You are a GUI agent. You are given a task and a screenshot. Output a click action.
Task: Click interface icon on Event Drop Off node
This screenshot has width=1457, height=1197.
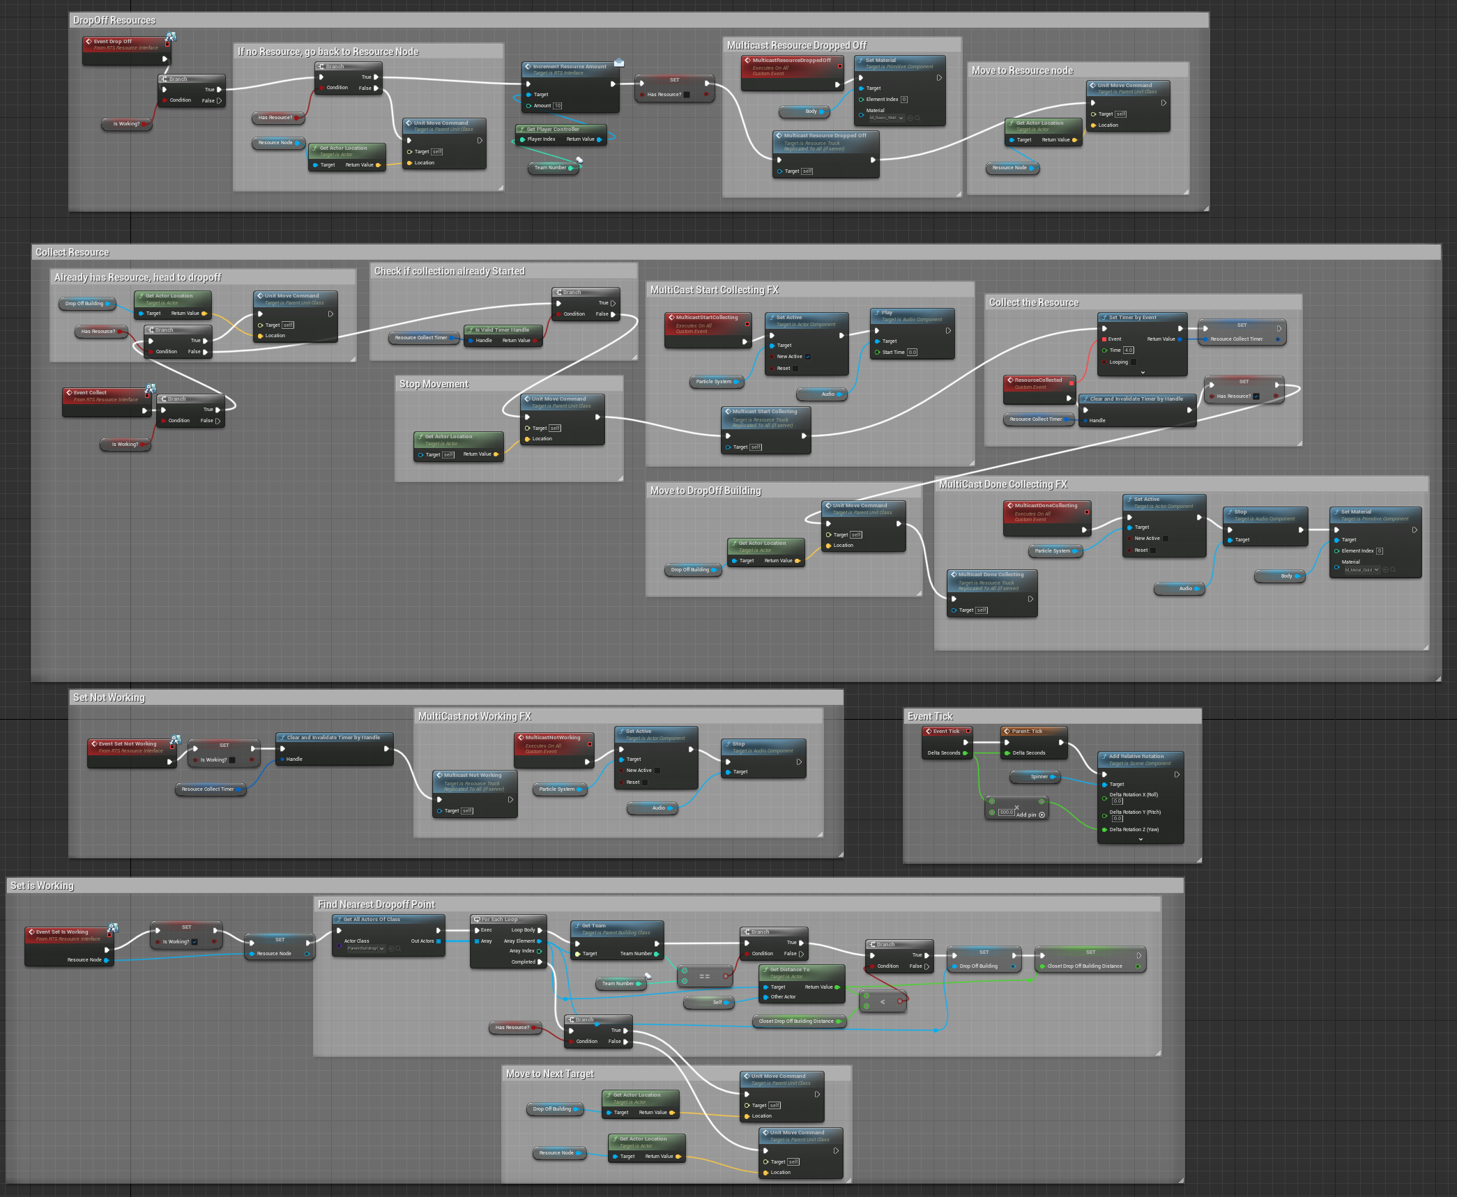click(x=171, y=36)
